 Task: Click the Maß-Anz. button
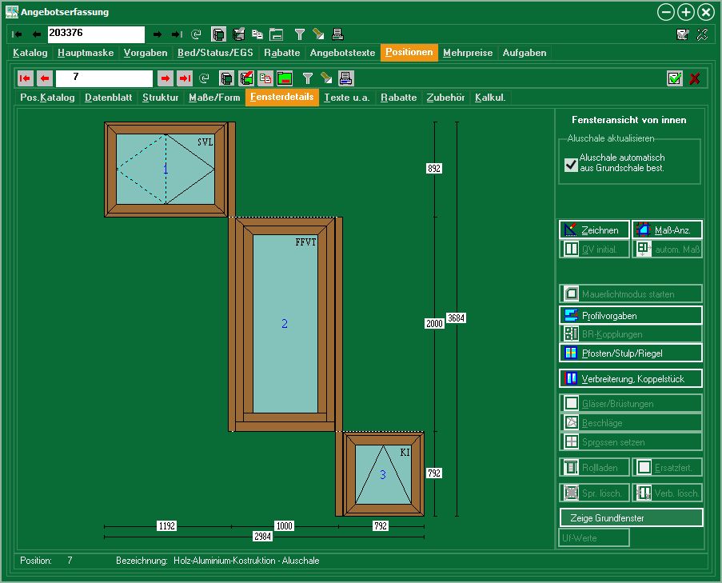coord(667,230)
